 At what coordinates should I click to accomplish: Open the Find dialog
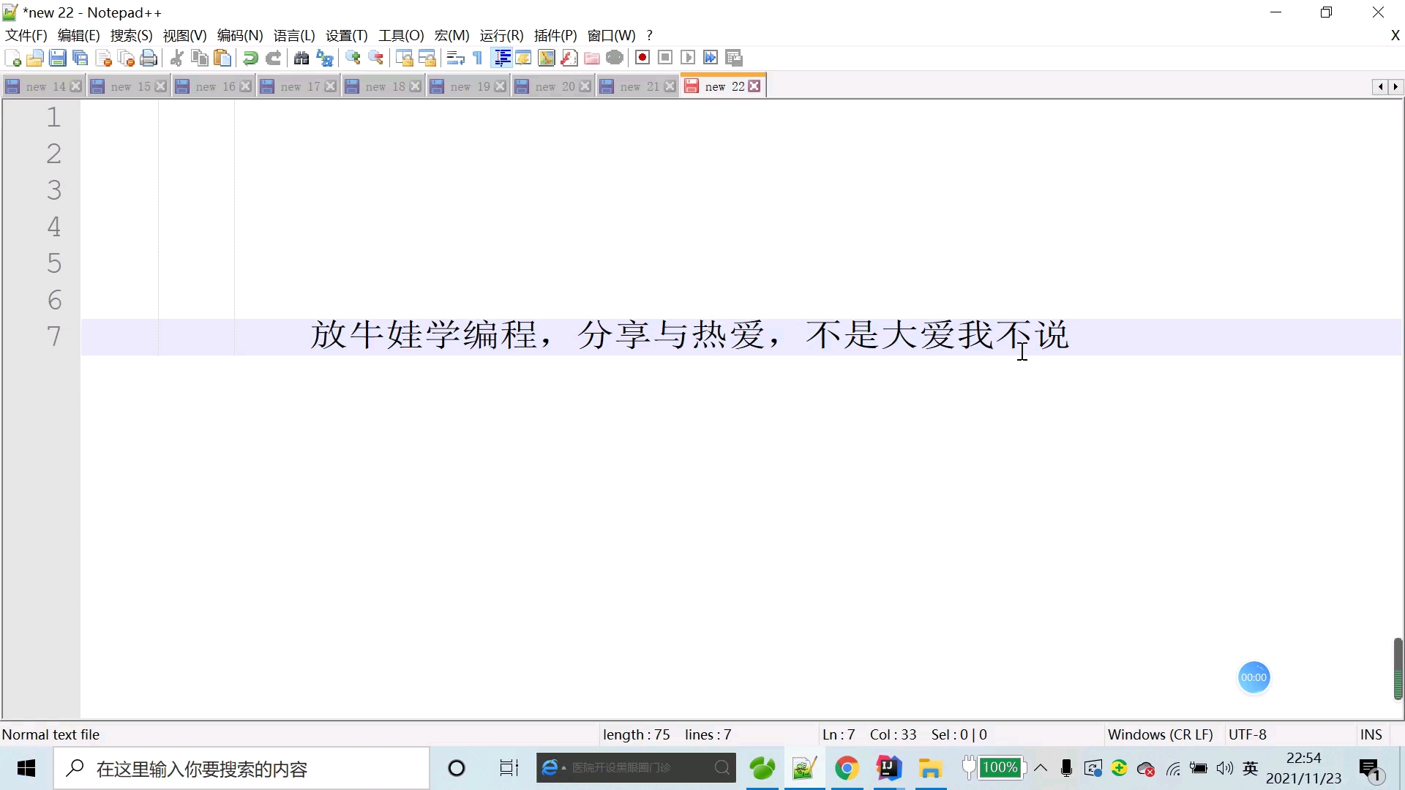pos(301,58)
